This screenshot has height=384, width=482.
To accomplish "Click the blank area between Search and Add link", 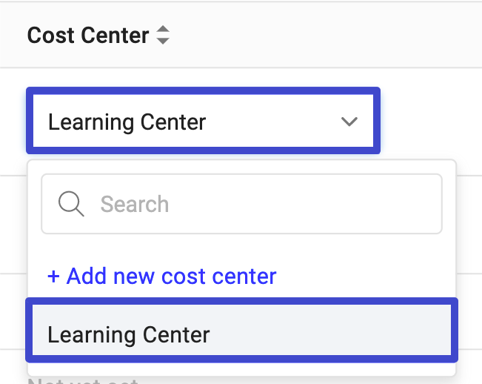I will click(241, 248).
